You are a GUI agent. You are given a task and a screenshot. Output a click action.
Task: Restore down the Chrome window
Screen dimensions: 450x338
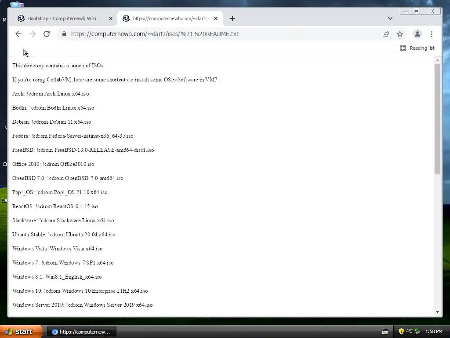pos(417,11)
